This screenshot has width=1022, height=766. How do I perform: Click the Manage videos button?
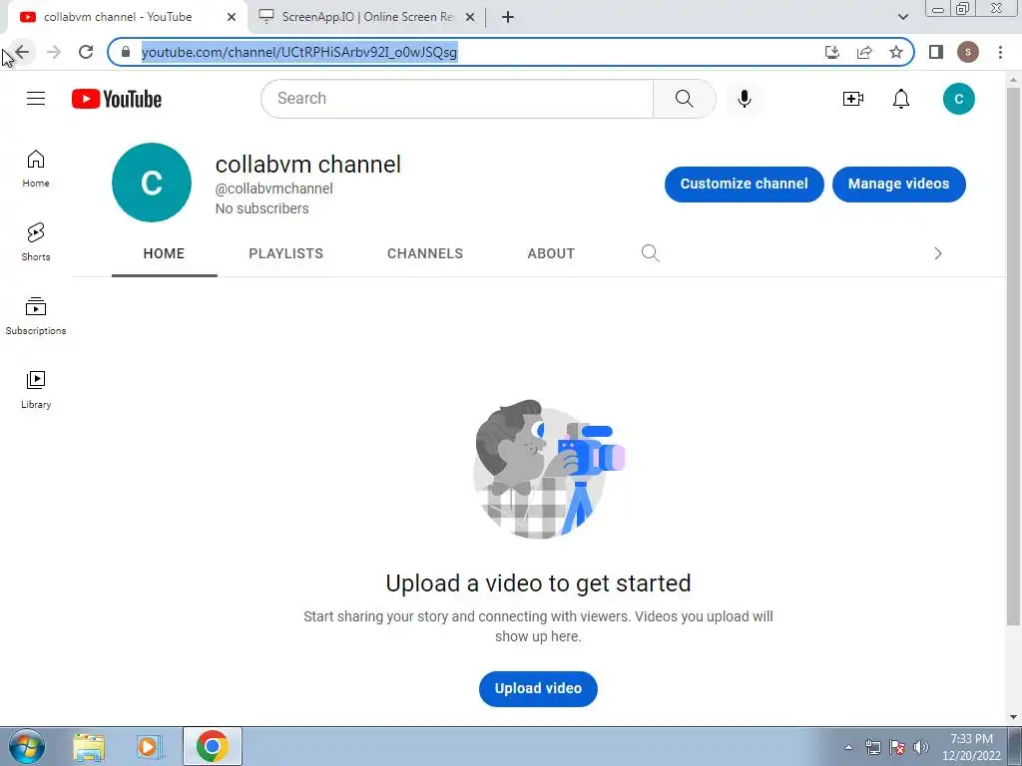(x=899, y=184)
